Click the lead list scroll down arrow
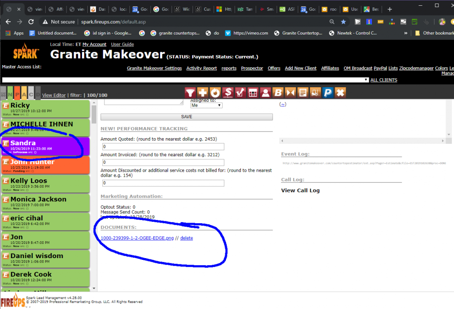The height and width of the screenshot is (309, 454). [x=94, y=288]
